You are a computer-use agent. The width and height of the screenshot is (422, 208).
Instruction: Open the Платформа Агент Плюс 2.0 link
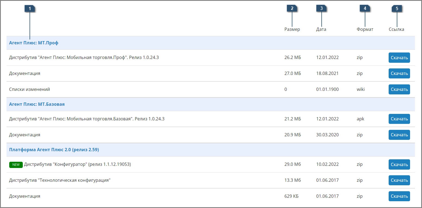pos(54,150)
